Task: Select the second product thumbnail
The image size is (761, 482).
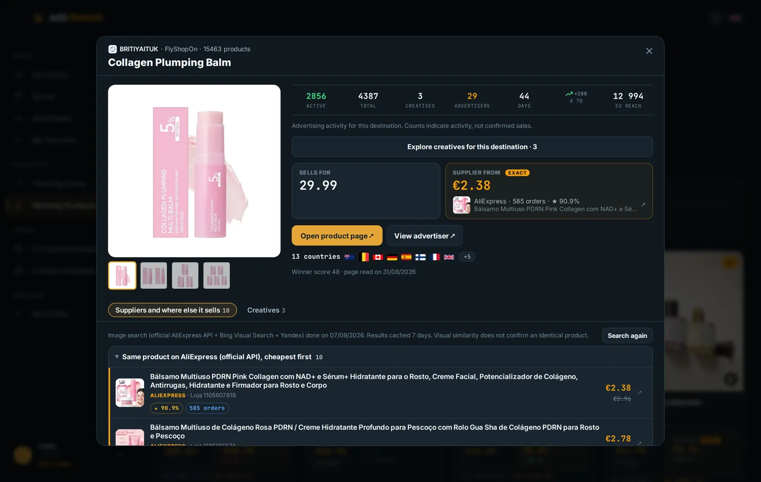Action: pyautogui.click(x=154, y=276)
